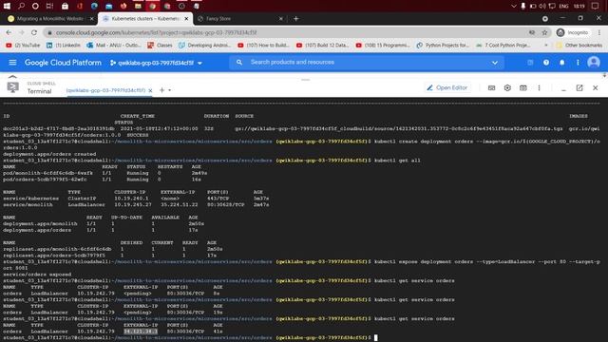
Task: Open the Google Cloud navigation hamburger menu
Action: coord(12,63)
